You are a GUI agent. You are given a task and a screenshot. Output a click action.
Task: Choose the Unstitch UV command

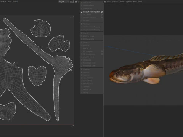point(87,60)
